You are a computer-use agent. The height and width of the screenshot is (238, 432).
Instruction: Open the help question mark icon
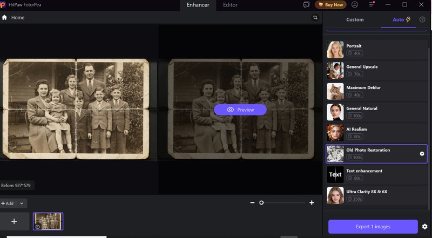point(422,19)
